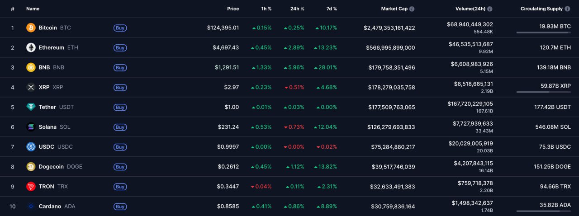Click the Tether logo icon
579x216 pixels.
click(x=31, y=107)
